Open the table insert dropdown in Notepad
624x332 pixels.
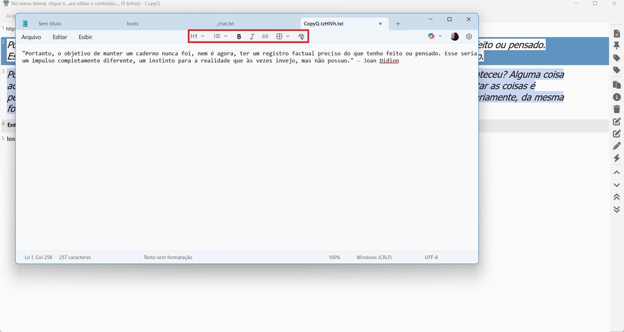pos(283,36)
